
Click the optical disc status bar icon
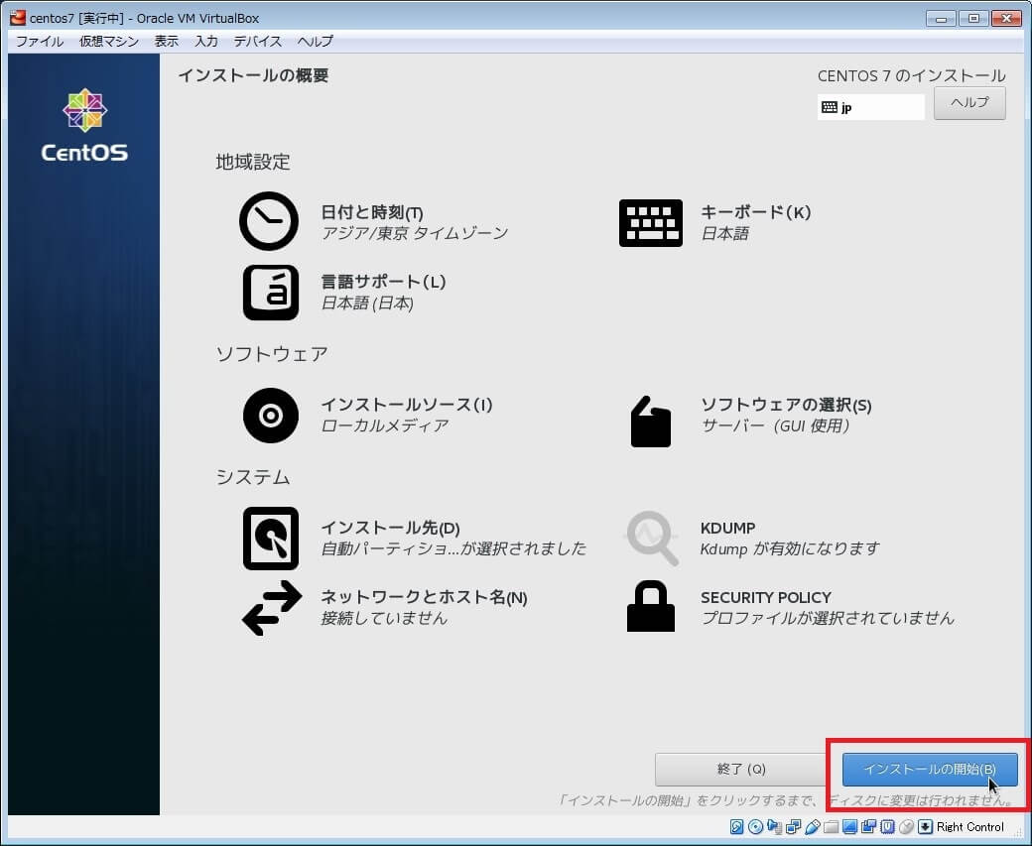(x=755, y=827)
